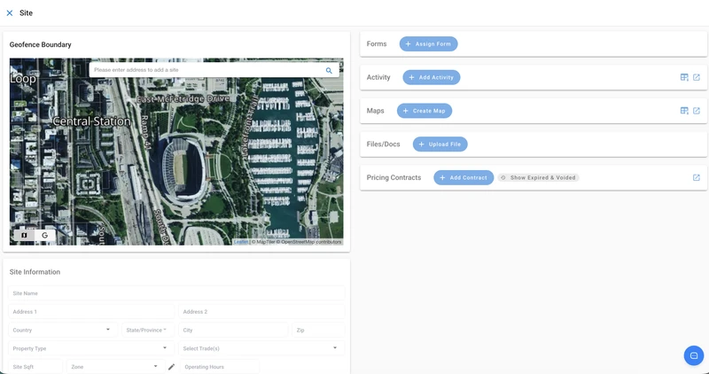Viewport: 709px width, 374px height.
Task: Open Pricing Contracts in a new window icon
Action: 697,178
